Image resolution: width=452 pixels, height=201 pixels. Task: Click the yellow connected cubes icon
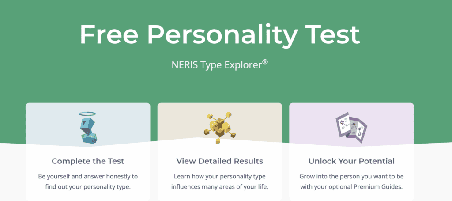click(x=219, y=125)
